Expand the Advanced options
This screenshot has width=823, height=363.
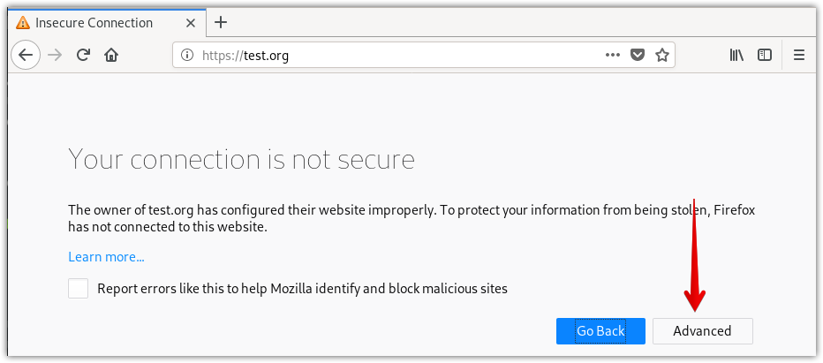(702, 331)
